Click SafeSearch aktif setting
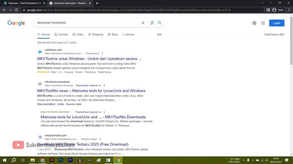The height and width of the screenshot is (164, 293). [274, 35]
